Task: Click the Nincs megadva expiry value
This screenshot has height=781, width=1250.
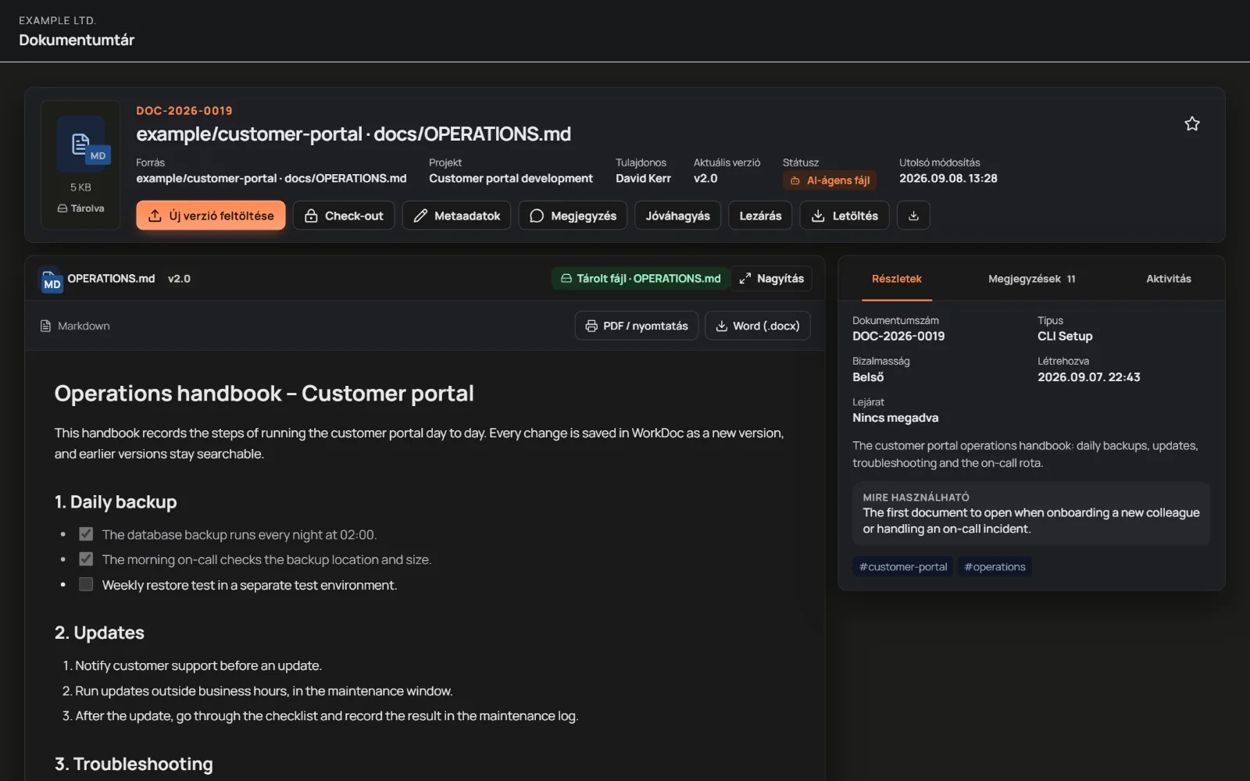Action: coord(895,418)
